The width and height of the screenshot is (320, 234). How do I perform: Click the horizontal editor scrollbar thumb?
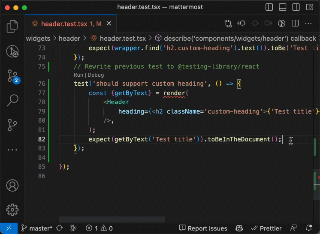112,219
